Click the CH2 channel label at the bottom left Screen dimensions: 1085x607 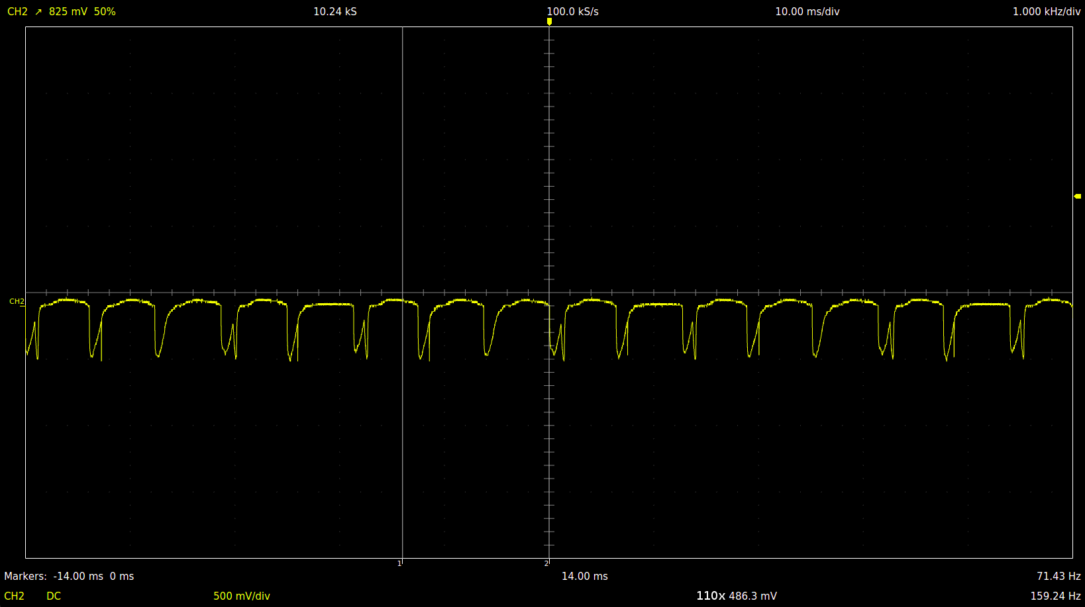click(x=14, y=596)
